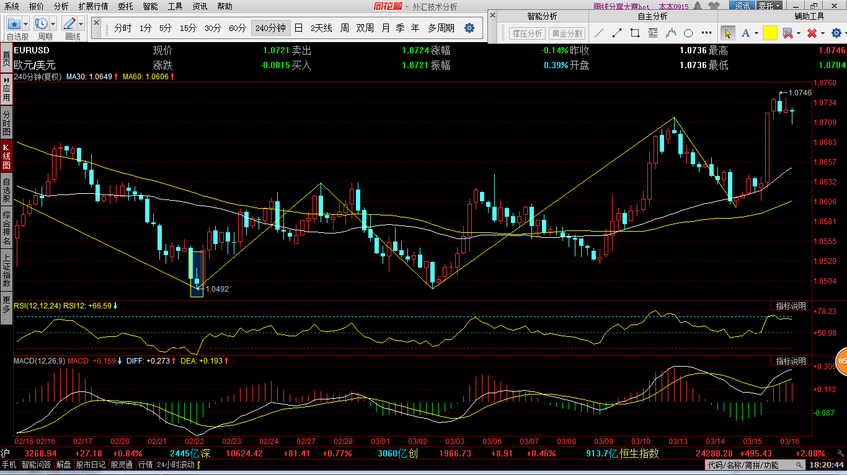Switch chart to 季 quarterly period
Image resolution: width=847 pixels, height=475 pixels.
point(401,28)
